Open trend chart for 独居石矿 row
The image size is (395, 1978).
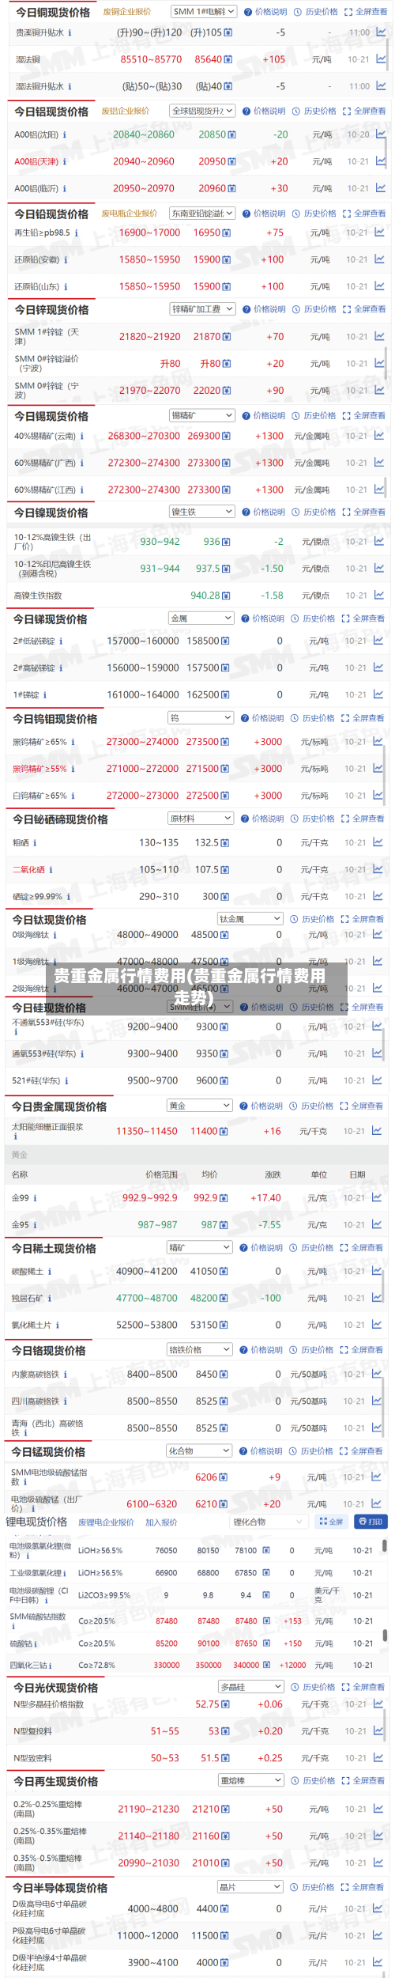[378, 1298]
